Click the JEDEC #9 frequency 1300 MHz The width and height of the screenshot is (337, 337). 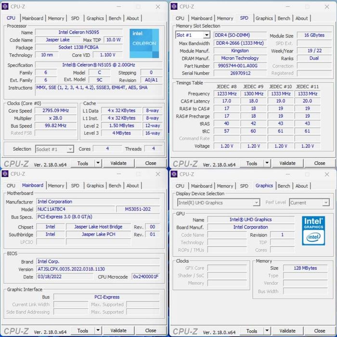click(x=254, y=94)
